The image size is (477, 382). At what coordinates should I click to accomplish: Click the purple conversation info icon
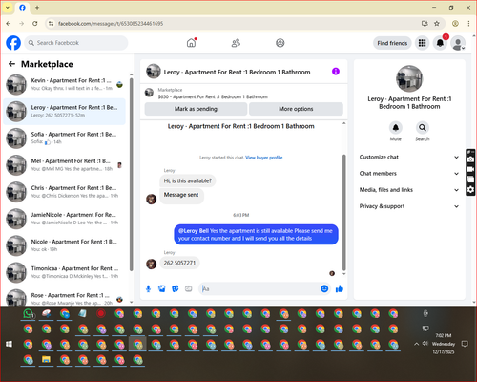pos(336,72)
